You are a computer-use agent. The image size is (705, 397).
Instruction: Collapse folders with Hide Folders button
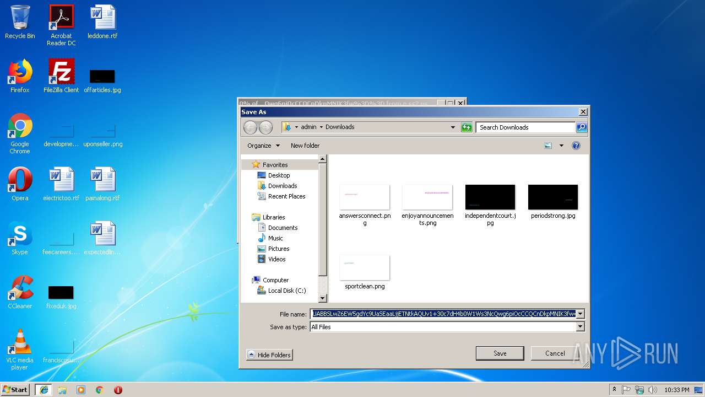[x=269, y=355]
